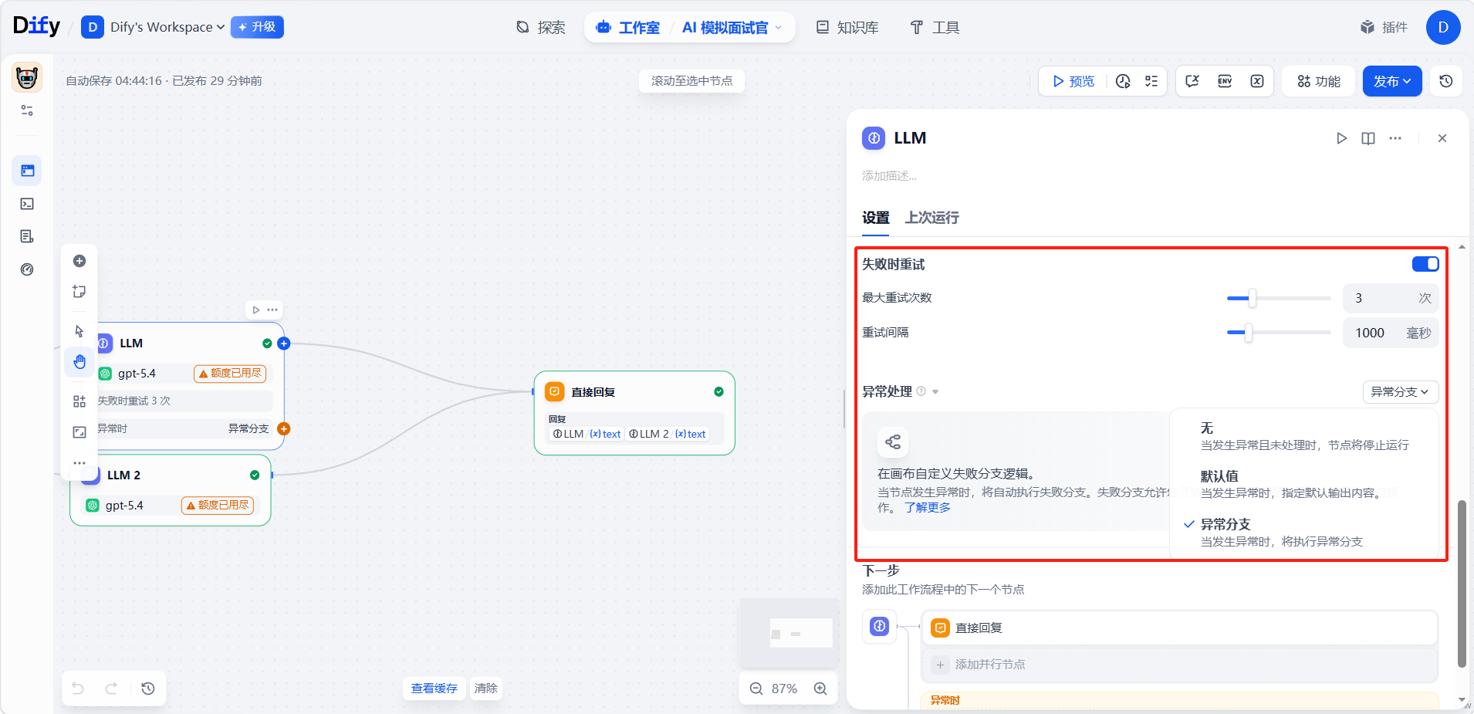Open the help book icon in LLM panel
Viewport: 1474px width, 714px height.
click(1368, 138)
